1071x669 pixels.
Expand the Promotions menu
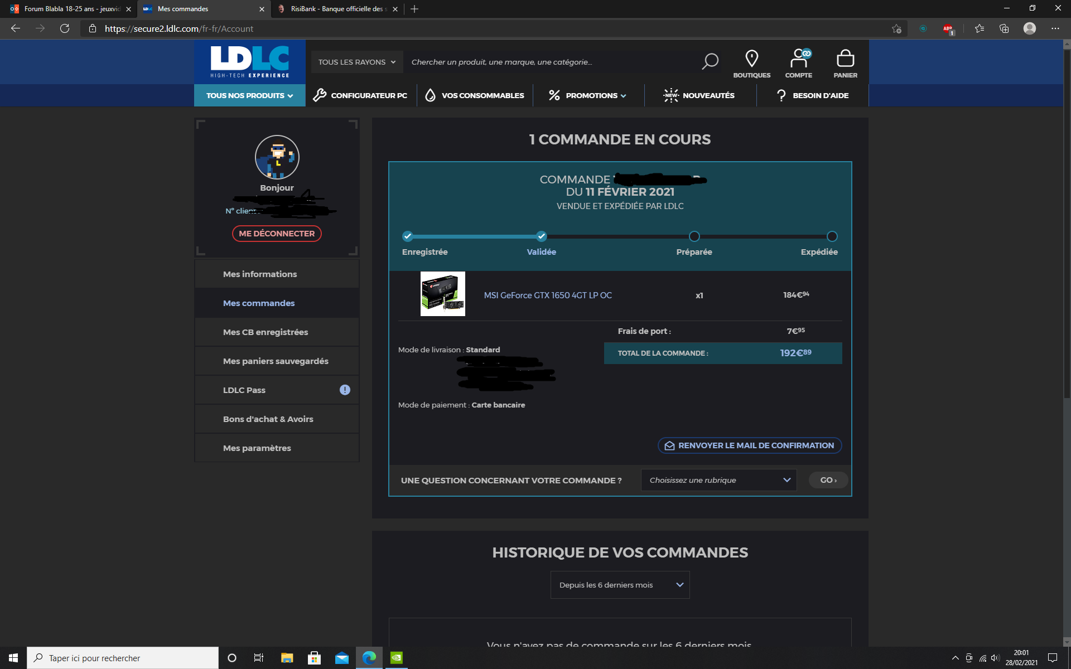(x=587, y=95)
